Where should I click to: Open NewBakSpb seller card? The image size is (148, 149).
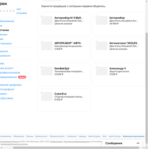64,74
